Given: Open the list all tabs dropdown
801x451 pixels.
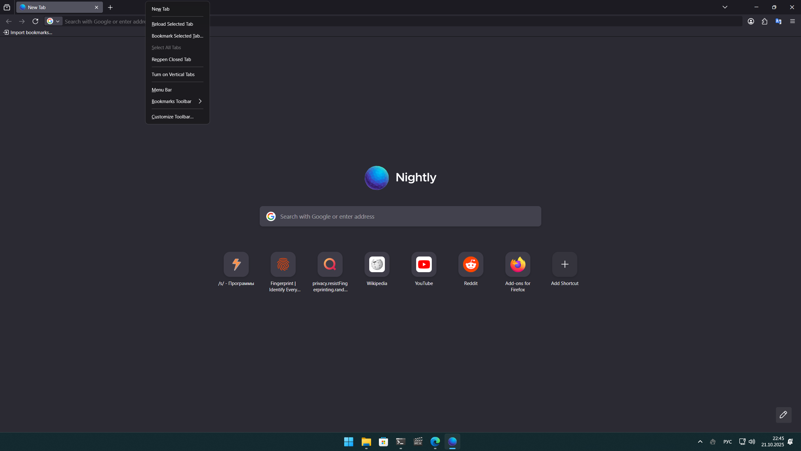Looking at the screenshot, I should click(725, 7).
